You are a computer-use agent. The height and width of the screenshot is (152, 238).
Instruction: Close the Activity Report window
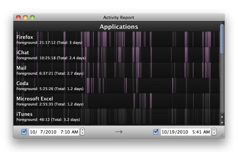pos(18,17)
